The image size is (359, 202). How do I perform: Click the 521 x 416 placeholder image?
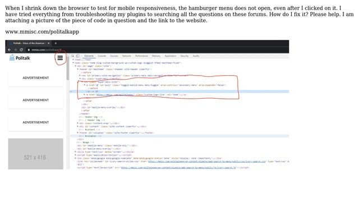tap(36, 154)
